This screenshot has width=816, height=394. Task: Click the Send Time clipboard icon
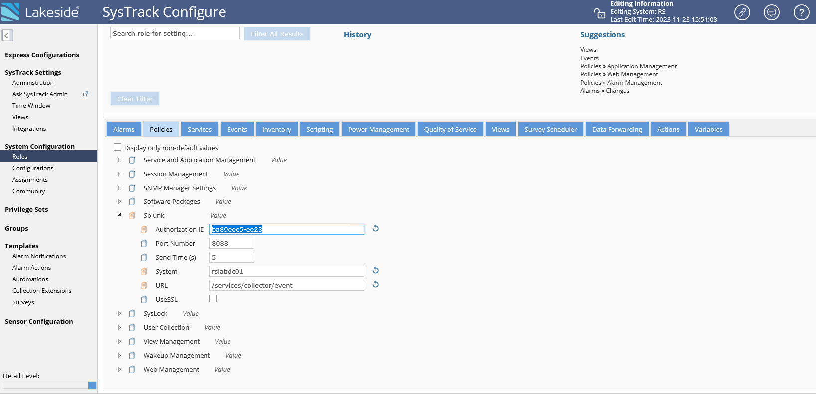click(x=144, y=258)
